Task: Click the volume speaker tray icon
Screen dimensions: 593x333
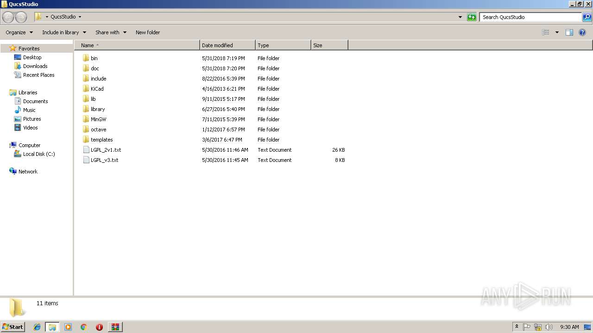Action: pos(549,327)
